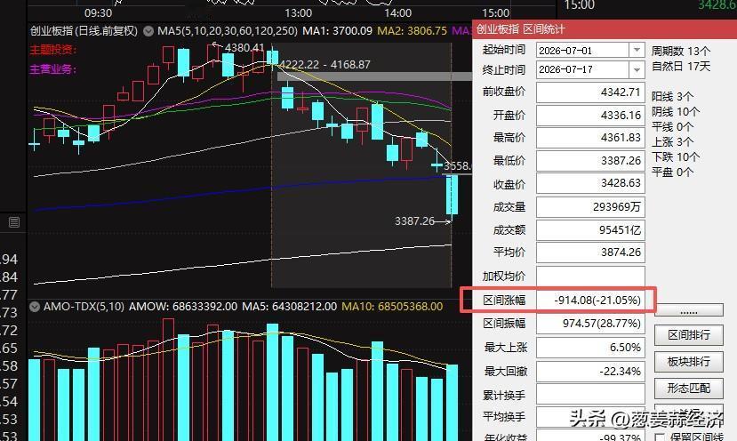The image size is (737, 441).
Task: Click the 自然日 17天 statistic
Action: [681, 67]
